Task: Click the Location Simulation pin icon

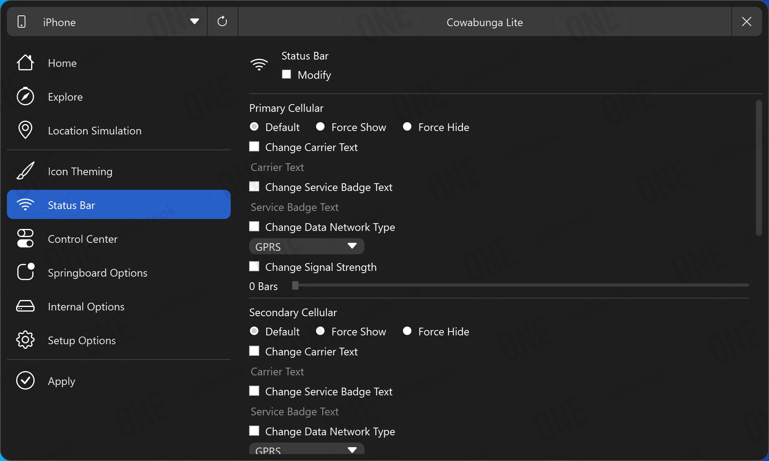Action: pos(25,130)
